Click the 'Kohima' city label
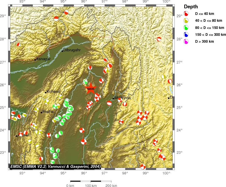This screenshot has width=226, height=187. point(53,91)
